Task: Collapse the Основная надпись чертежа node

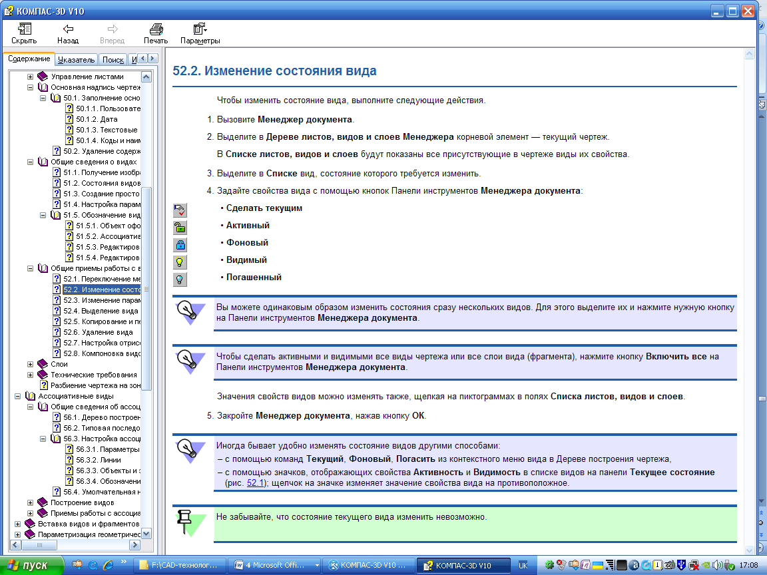Action: [31, 88]
